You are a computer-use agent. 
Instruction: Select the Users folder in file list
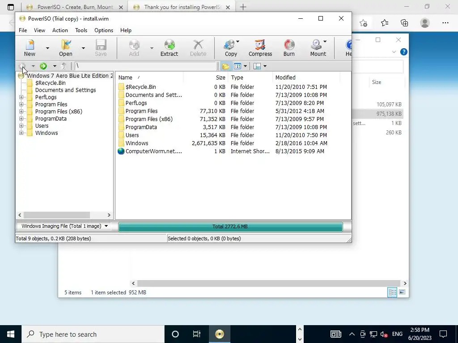132,135
